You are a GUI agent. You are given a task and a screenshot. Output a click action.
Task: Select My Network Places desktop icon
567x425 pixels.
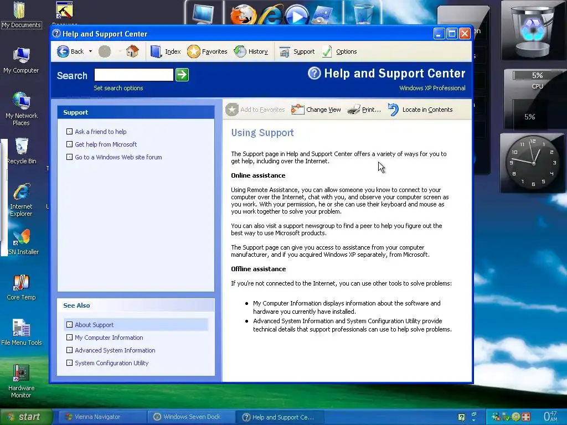point(21,108)
